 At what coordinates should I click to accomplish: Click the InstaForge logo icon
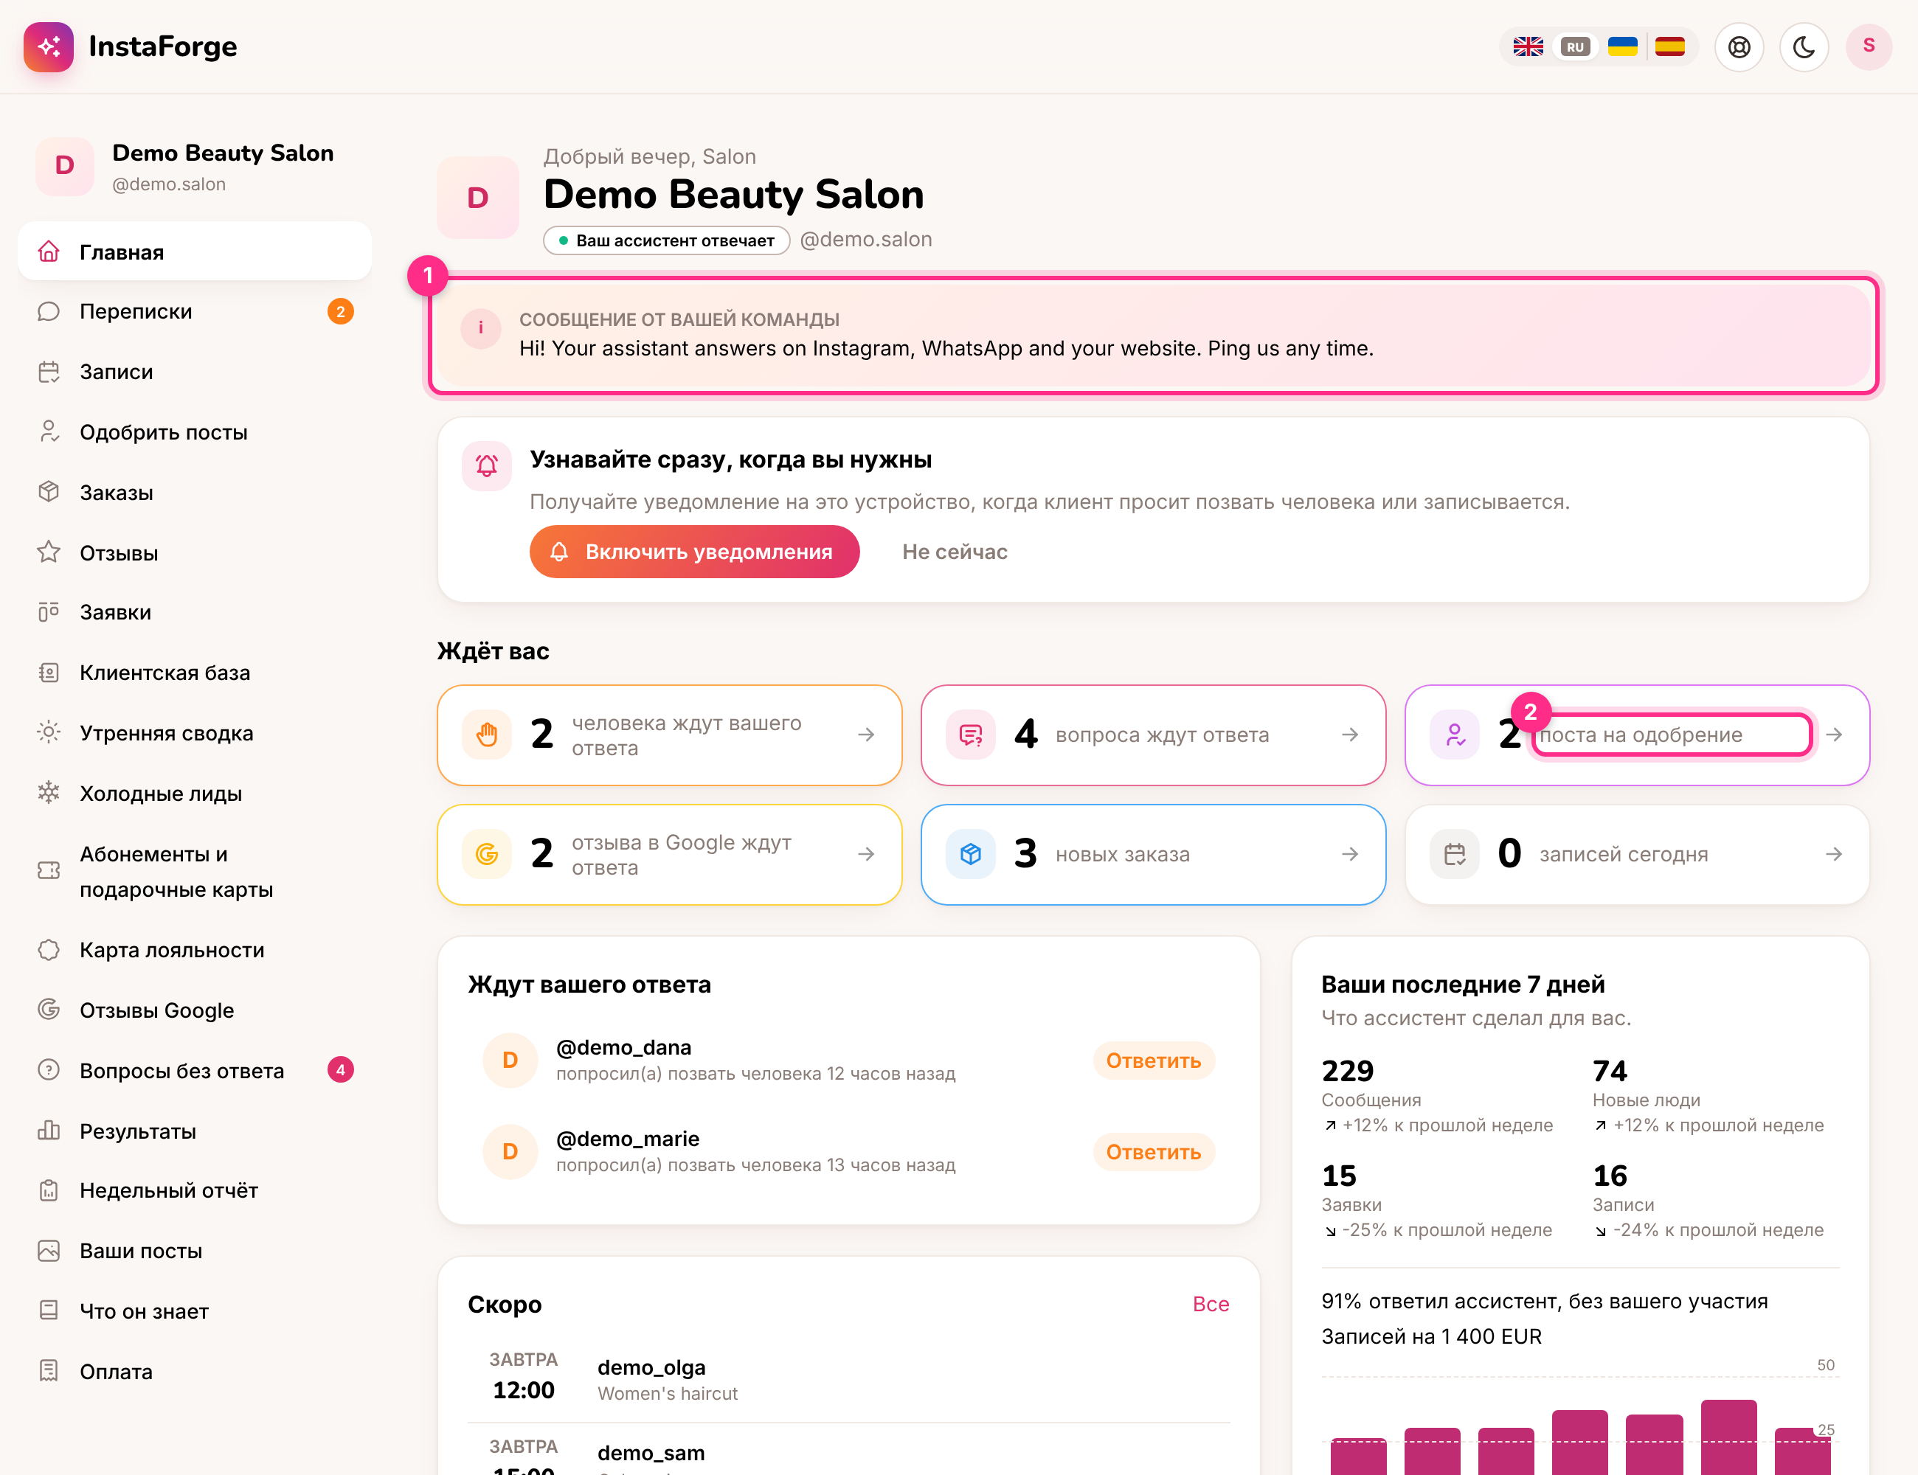pos(48,46)
